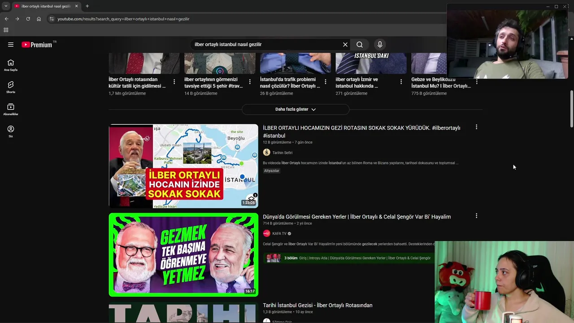Go to Ana Sayfa in sidebar
Screen dimensions: 574x323
(11, 65)
